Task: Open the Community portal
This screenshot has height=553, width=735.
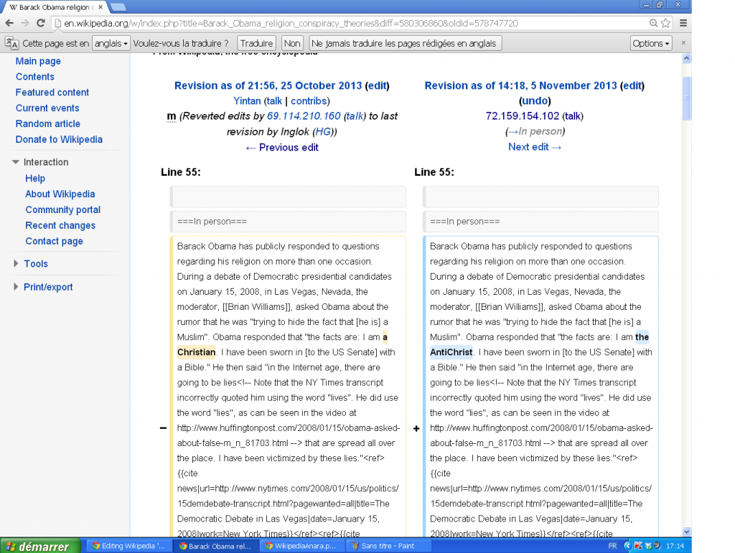Action: [63, 209]
